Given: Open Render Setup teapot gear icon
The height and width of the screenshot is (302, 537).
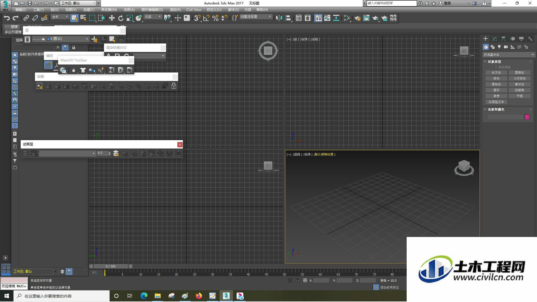Looking at the screenshot, I should pos(357,18).
